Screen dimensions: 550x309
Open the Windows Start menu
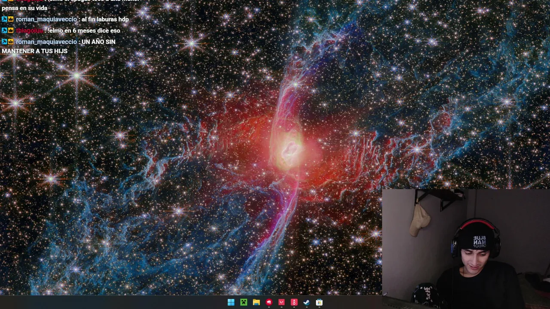[x=231, y=303]
